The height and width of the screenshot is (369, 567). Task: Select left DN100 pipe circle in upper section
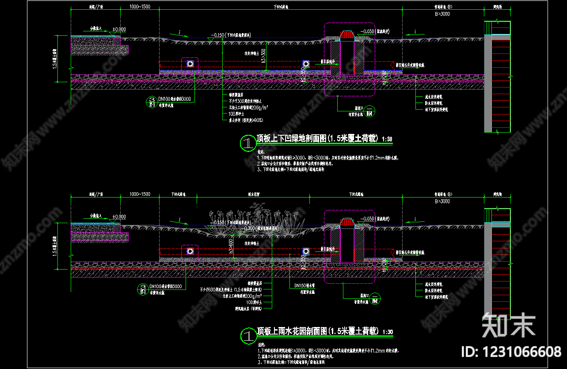[190, 64]
